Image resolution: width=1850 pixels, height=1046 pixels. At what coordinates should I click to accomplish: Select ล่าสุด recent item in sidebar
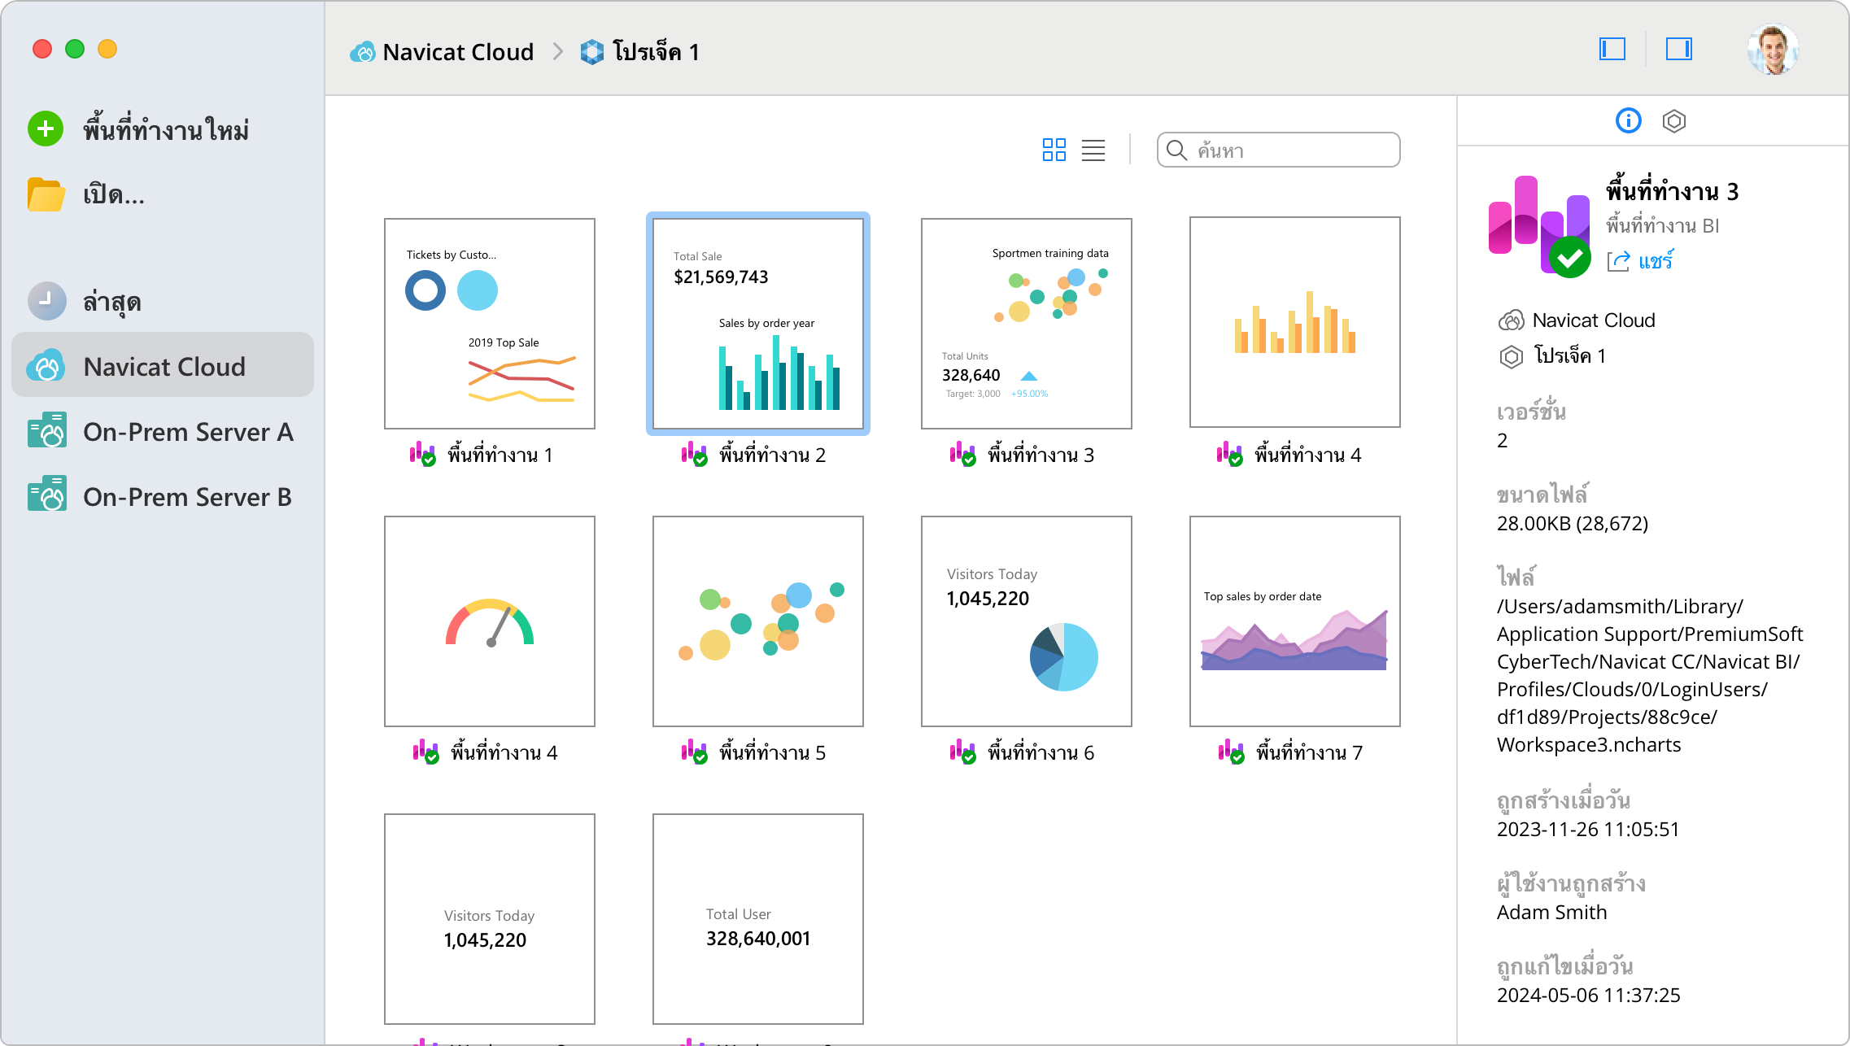tap(112, 302)
